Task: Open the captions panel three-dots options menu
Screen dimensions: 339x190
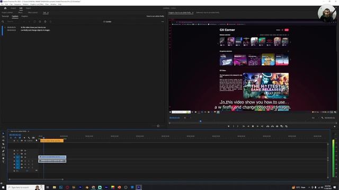Action: [163, 22]
